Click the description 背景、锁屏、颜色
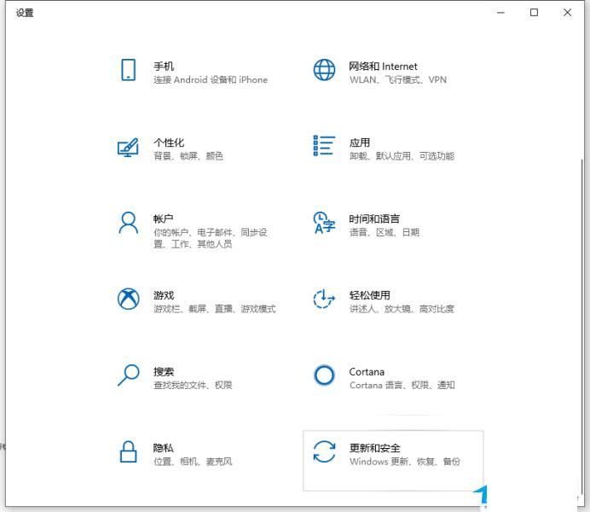 [x=188, y=156]
